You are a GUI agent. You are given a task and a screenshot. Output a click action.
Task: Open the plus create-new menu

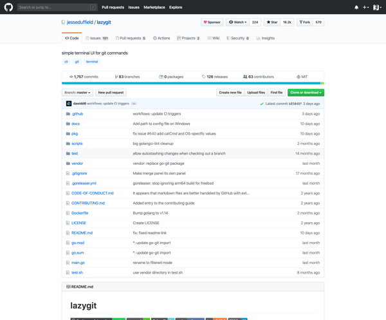tap(365, 7)
